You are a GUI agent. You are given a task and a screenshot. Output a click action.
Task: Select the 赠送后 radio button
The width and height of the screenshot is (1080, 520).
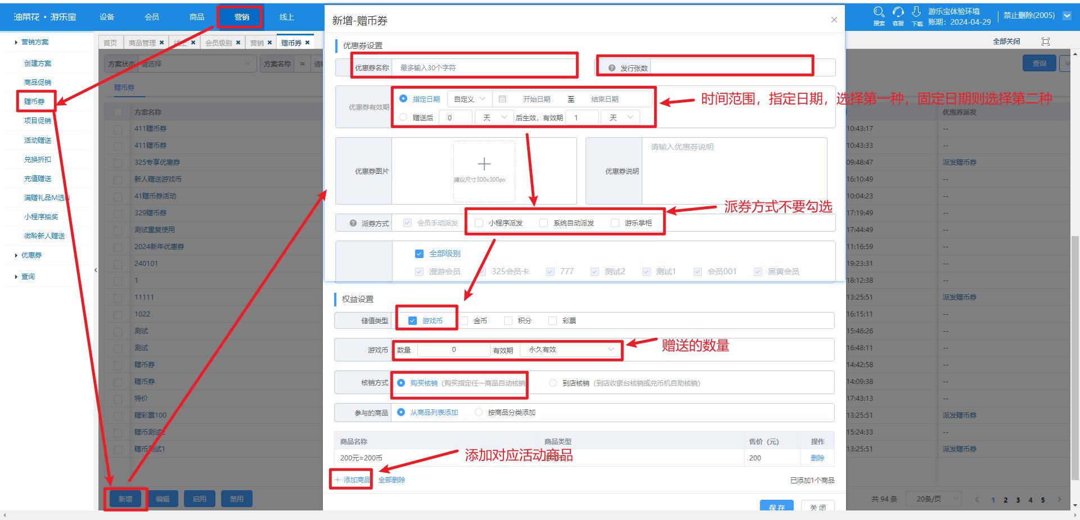pos(403,117)
